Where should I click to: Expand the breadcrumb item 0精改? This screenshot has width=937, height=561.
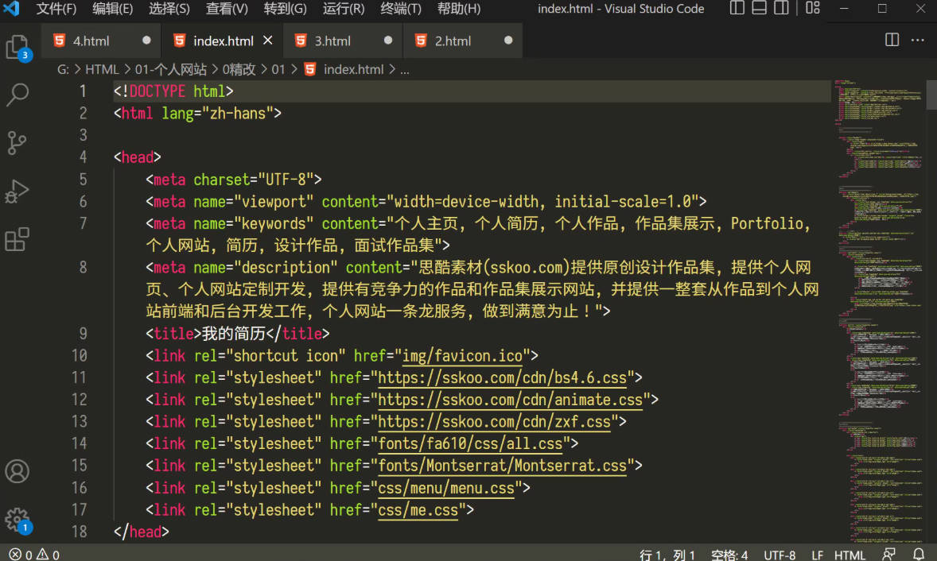(x=241, y=69)
